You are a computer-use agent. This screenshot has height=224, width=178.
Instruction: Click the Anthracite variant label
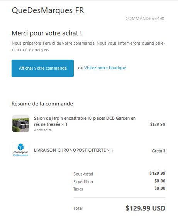(43, 130)
